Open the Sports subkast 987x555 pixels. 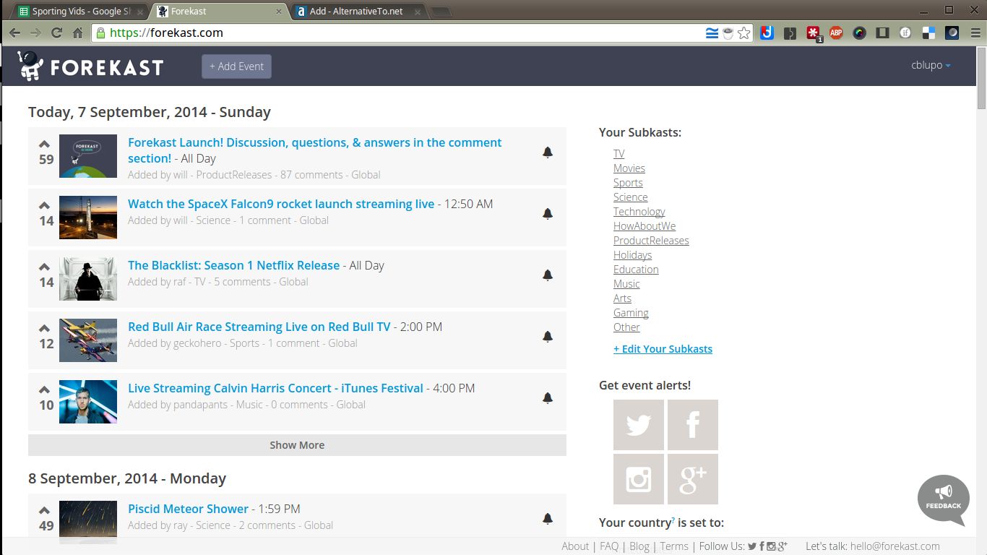pyautogui.click(x=628, y=183)
